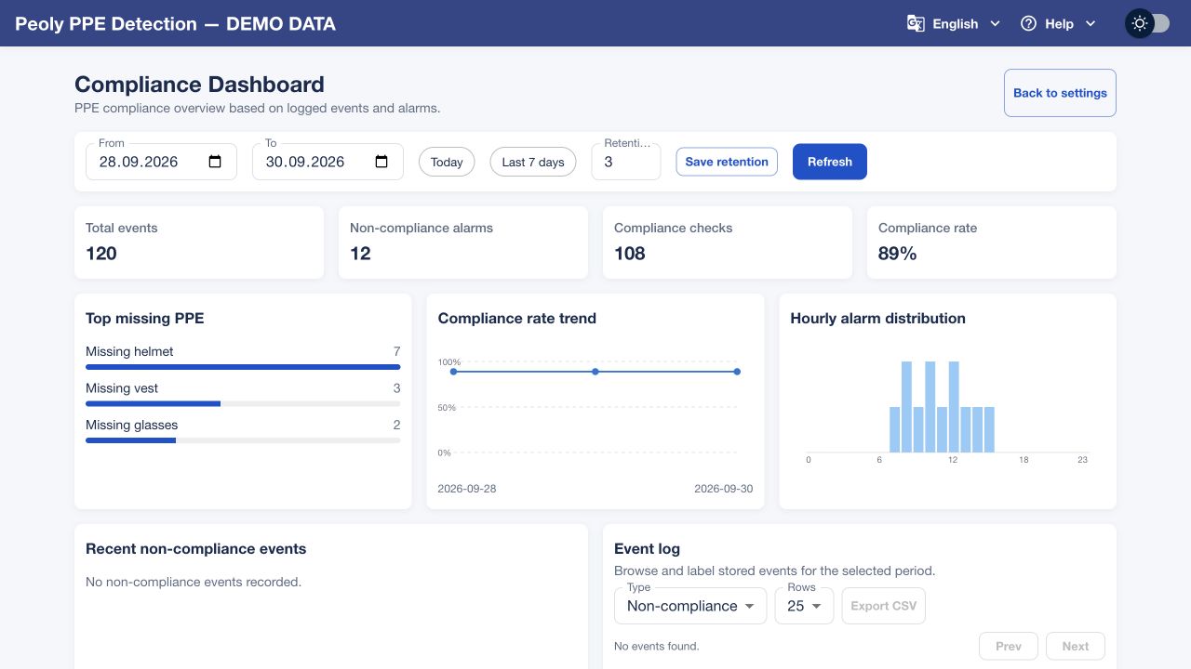Click the Missing glasses progress bar
Image resolution: width=1191 pixels, height=669 pixels.
click(243, 440)
